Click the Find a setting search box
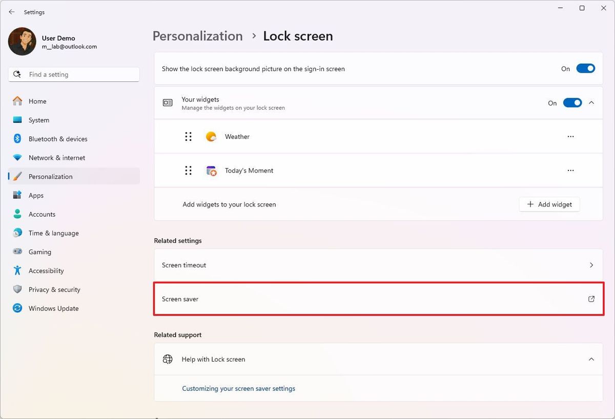Screen dimensions: 615x419 (x=73, y=74)
